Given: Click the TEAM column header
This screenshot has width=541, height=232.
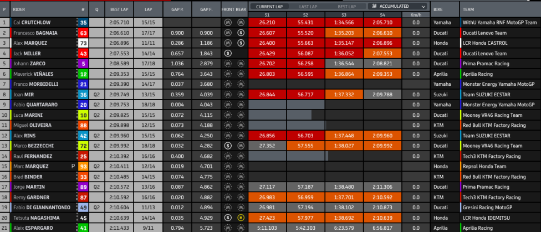Looking at the screenshot, I should pos(468,9).
